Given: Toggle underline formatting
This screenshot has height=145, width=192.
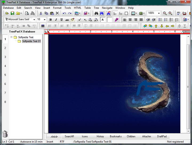Looking at the screenshot, I should tap(62, 20).
